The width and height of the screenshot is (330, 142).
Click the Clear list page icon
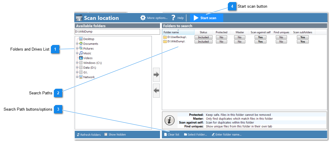(165, 135)
